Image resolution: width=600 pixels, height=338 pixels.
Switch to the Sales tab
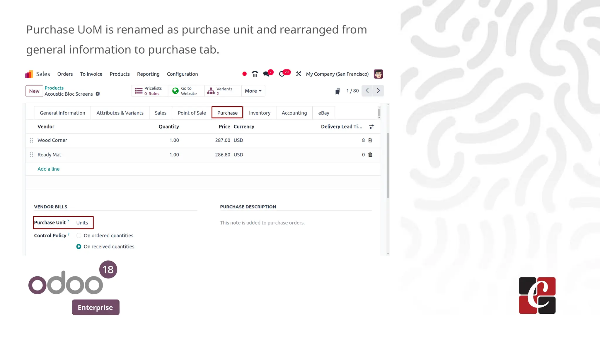pyautogui.click(x=161, y=113)
